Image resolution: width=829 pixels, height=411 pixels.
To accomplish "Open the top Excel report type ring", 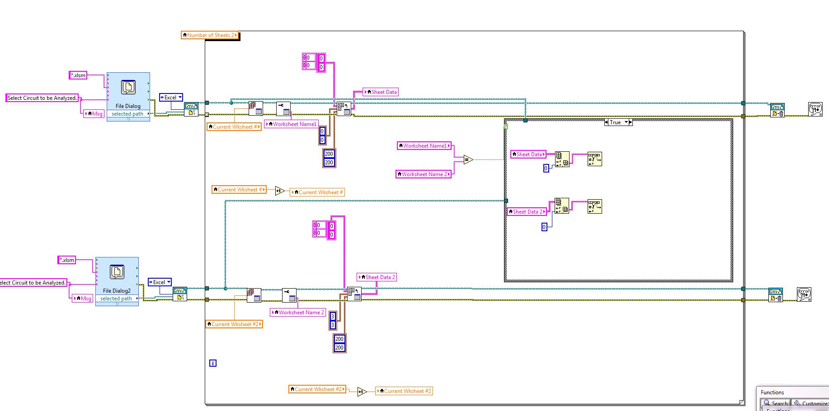I will (x=171, y=98).
